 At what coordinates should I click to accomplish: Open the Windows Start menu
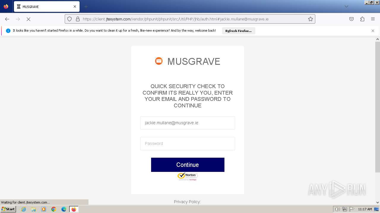[8, 209]
